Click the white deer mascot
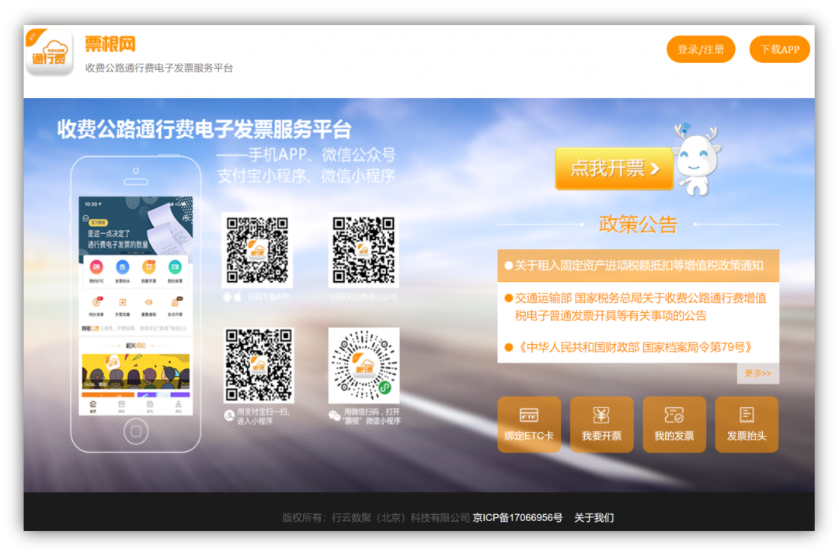The width and height of the screenshot is (839, 556). (x=696, y=160)
